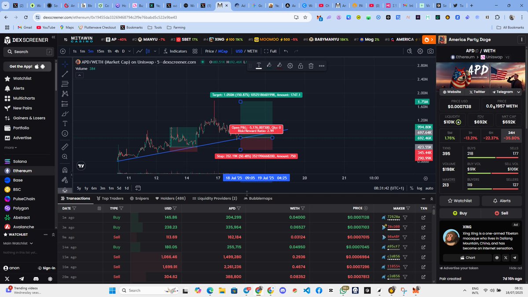This screenshot has width=528, height=297.
Task: Open the Main Watchlist dropdown
Action: (18, 243)
